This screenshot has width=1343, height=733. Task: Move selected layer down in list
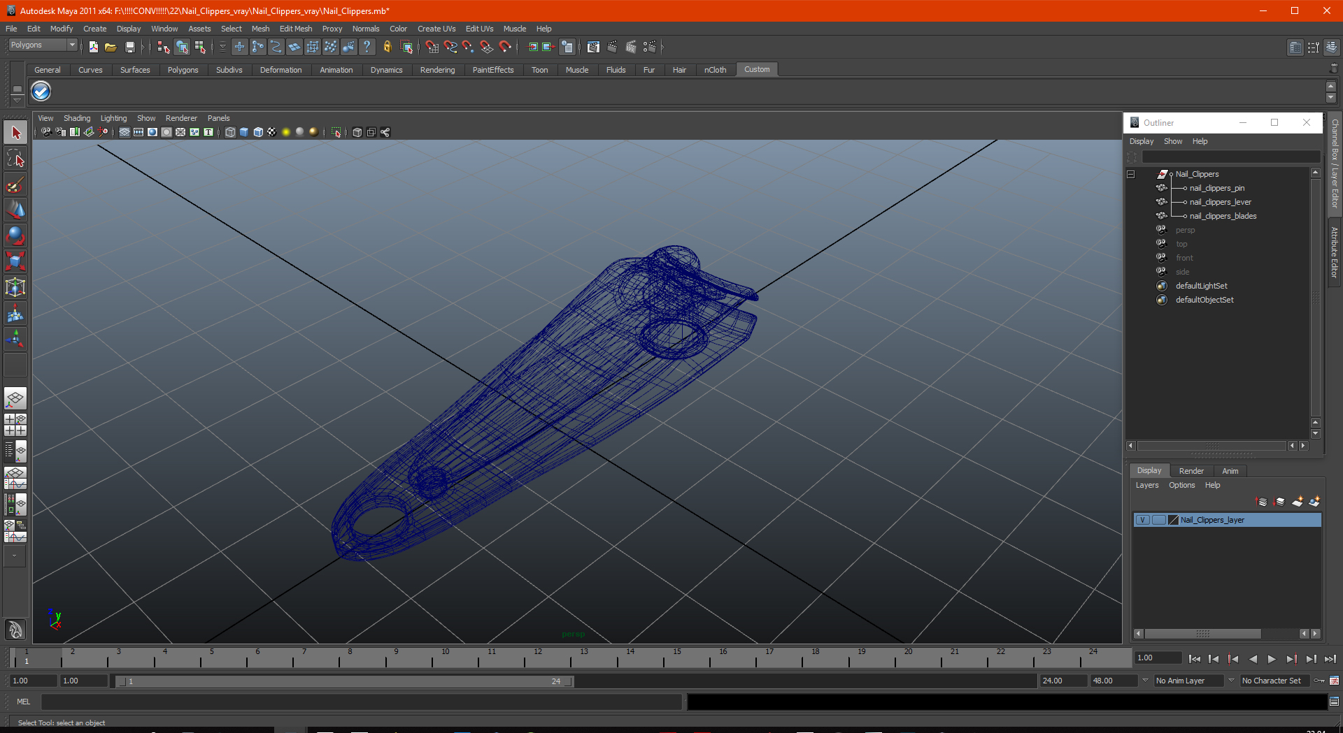[x=1279, y=502]
